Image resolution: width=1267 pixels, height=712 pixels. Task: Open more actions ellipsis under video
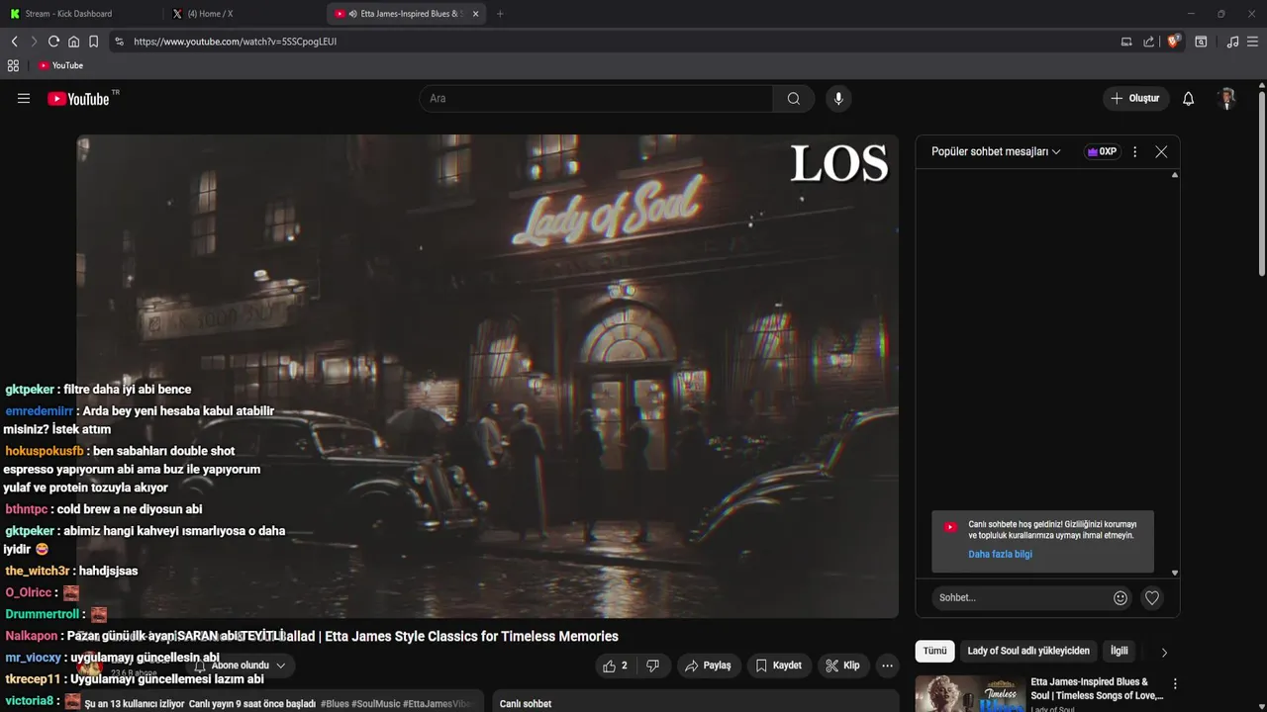887,666
